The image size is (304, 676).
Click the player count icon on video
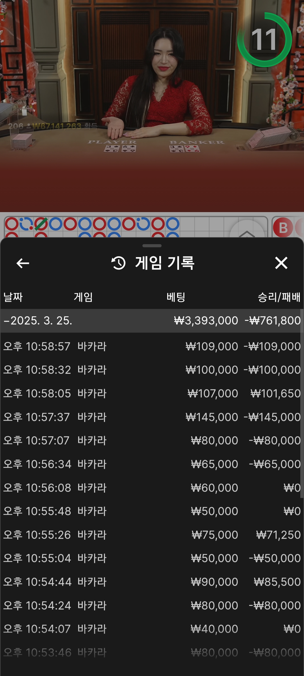[x=29, y=126]
